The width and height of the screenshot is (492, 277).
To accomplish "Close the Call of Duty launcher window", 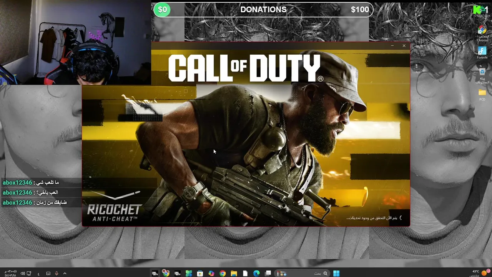I will 404,46.
